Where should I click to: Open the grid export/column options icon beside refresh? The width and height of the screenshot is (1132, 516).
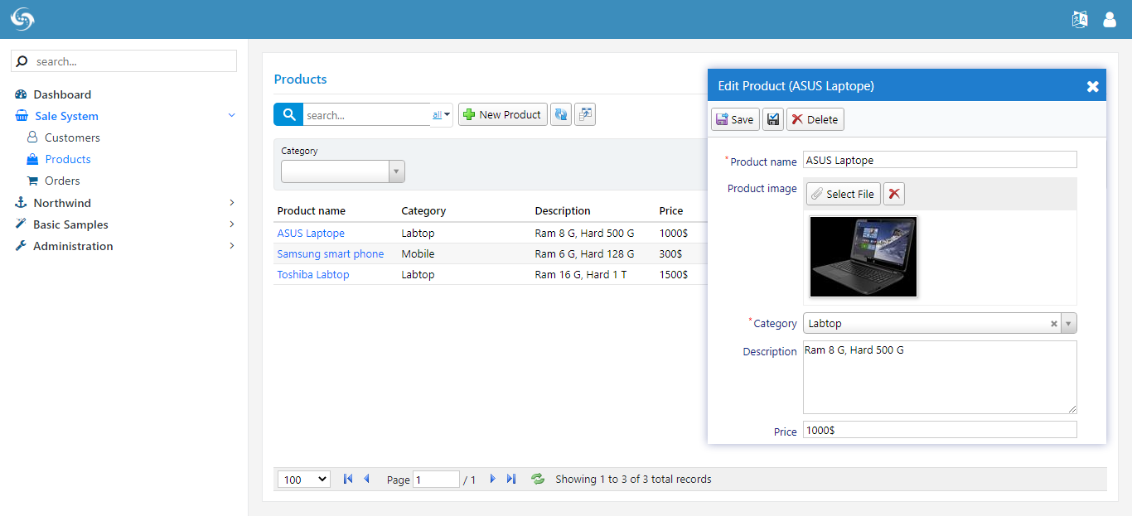click(585, 114)
